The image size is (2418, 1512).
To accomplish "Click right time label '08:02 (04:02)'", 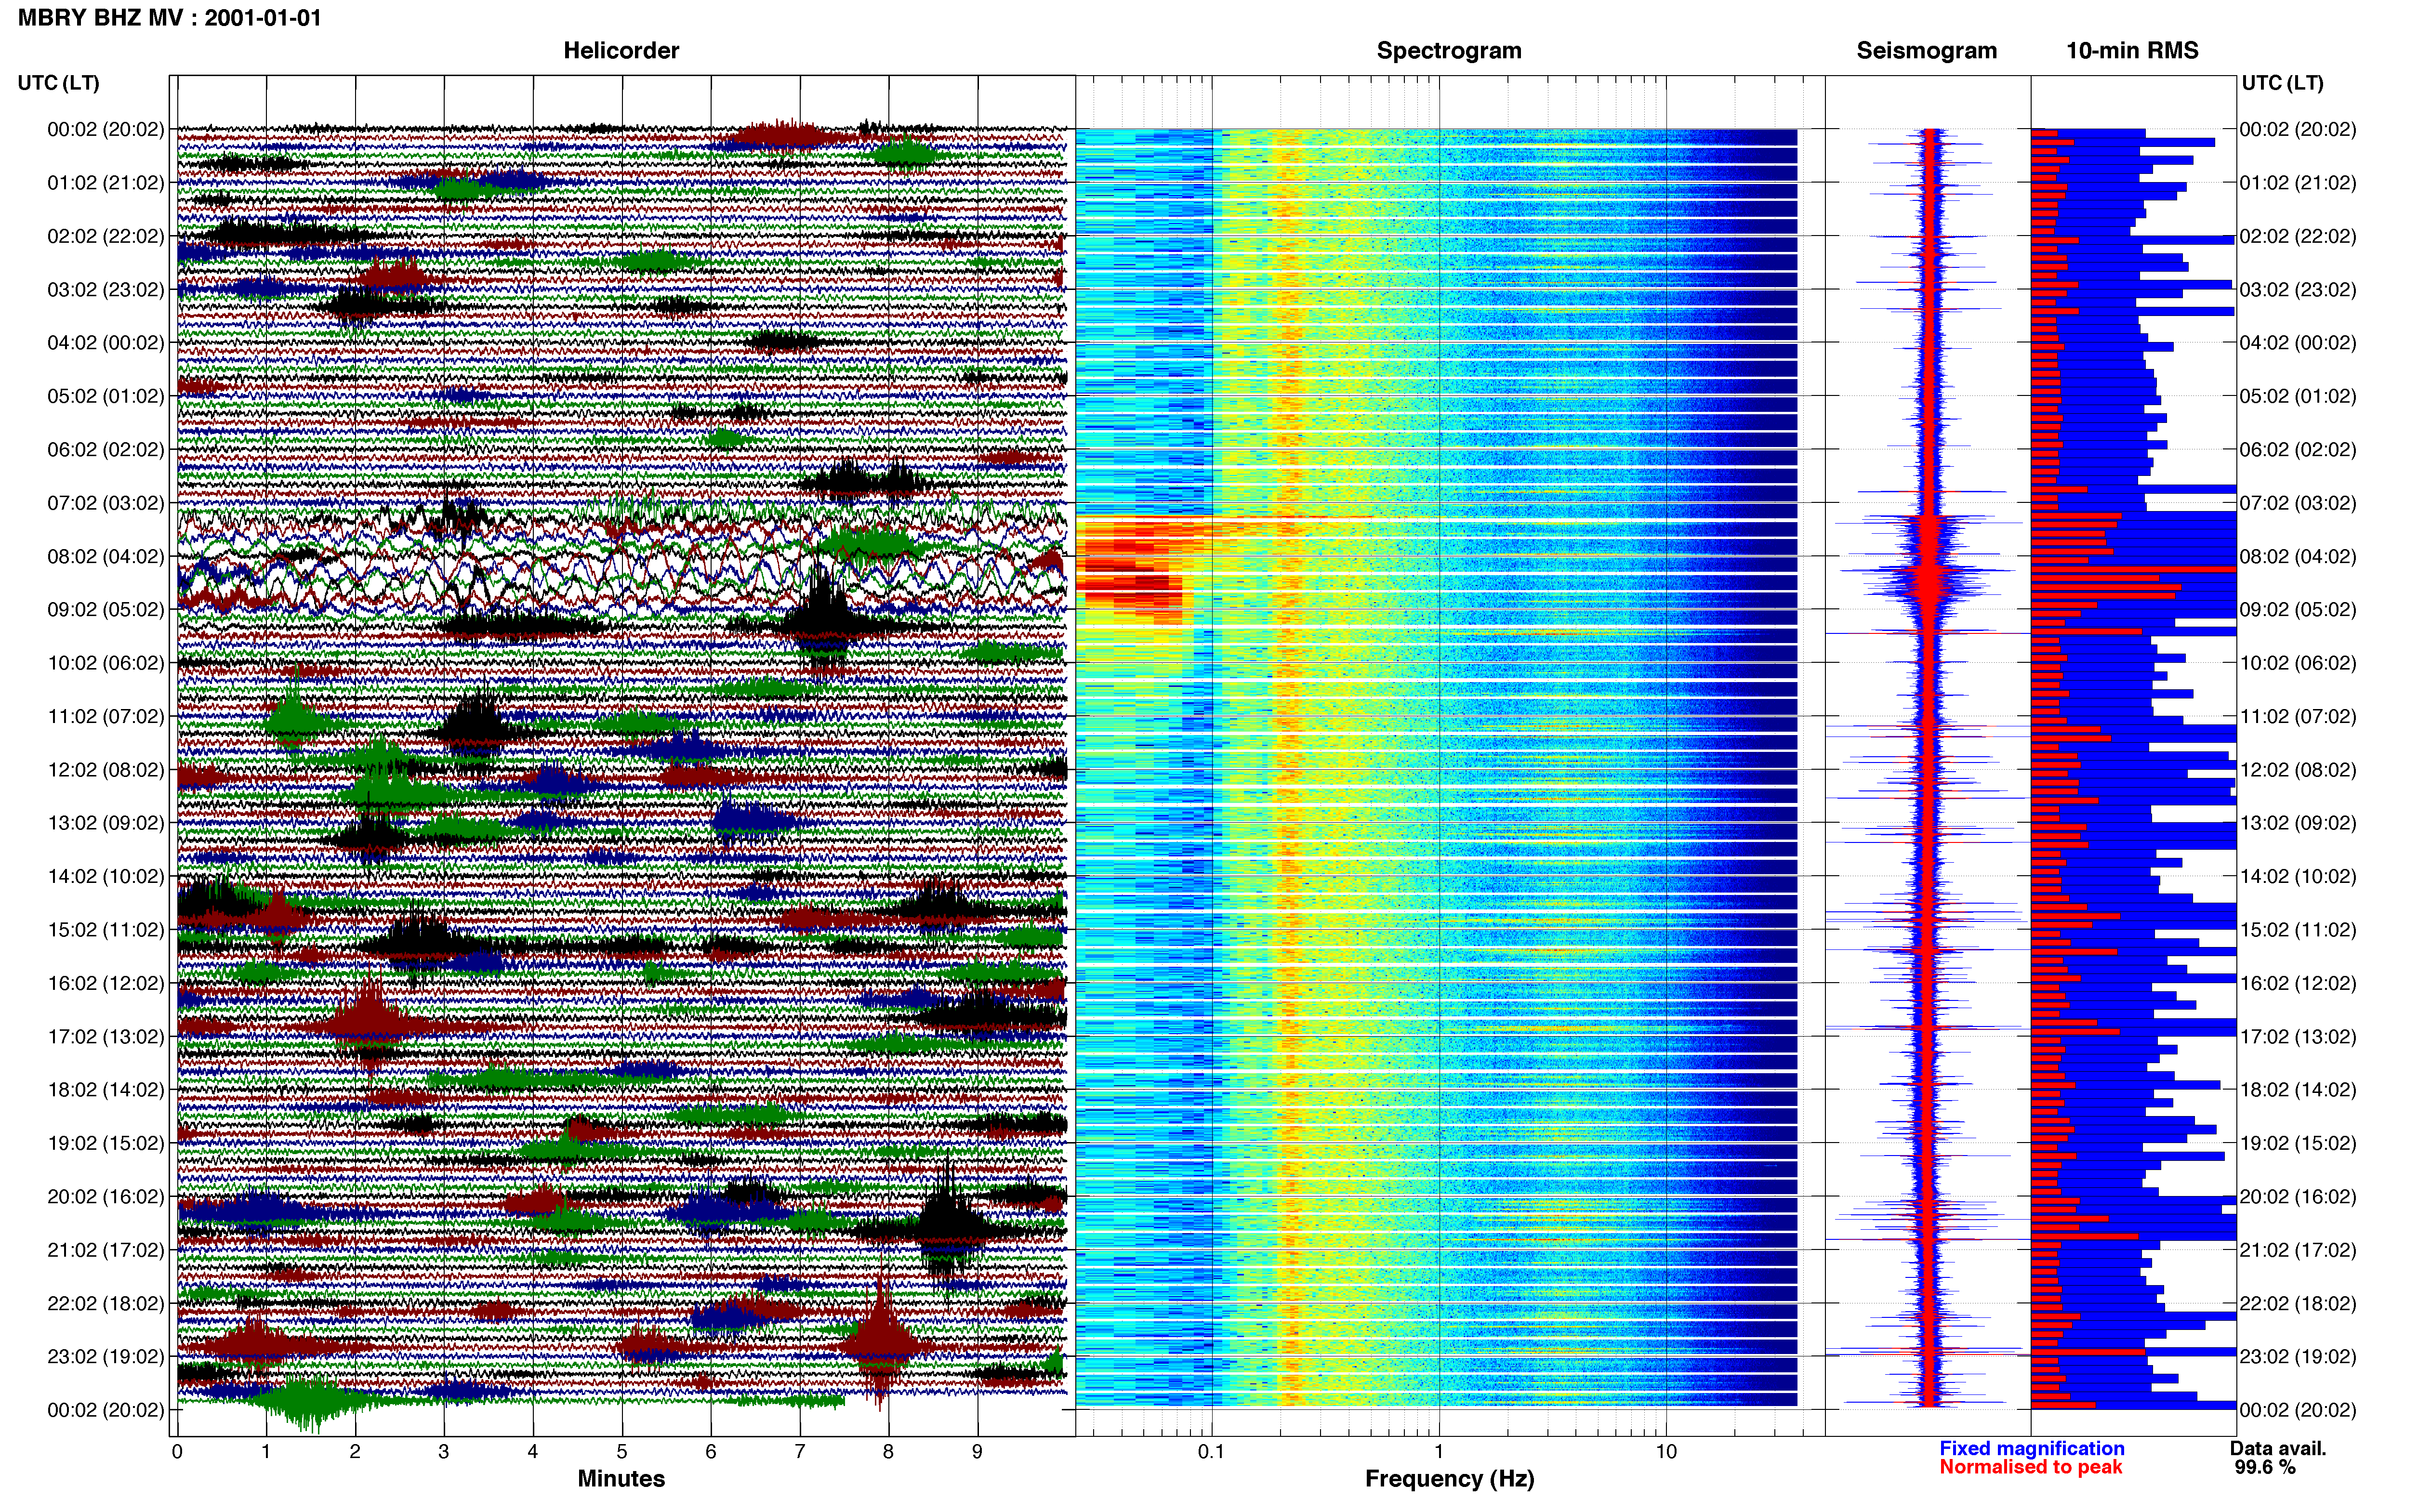I will pyautogui.click(x=2298, y=556).
